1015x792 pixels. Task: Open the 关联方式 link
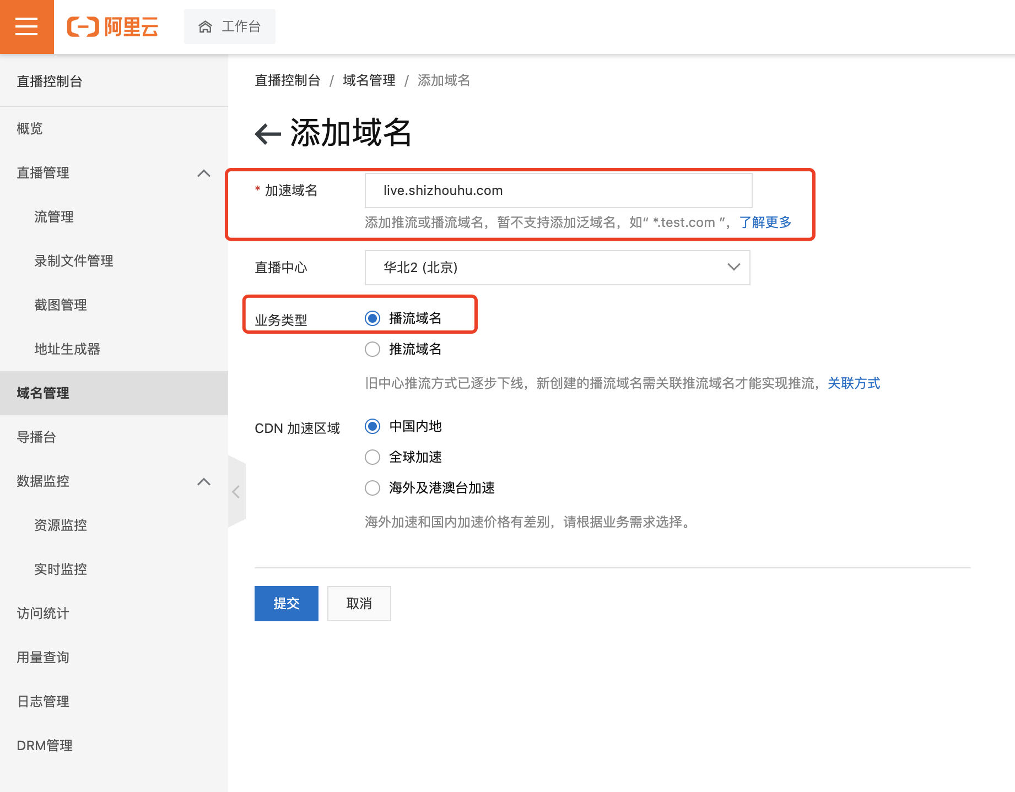tap(854, 383)
